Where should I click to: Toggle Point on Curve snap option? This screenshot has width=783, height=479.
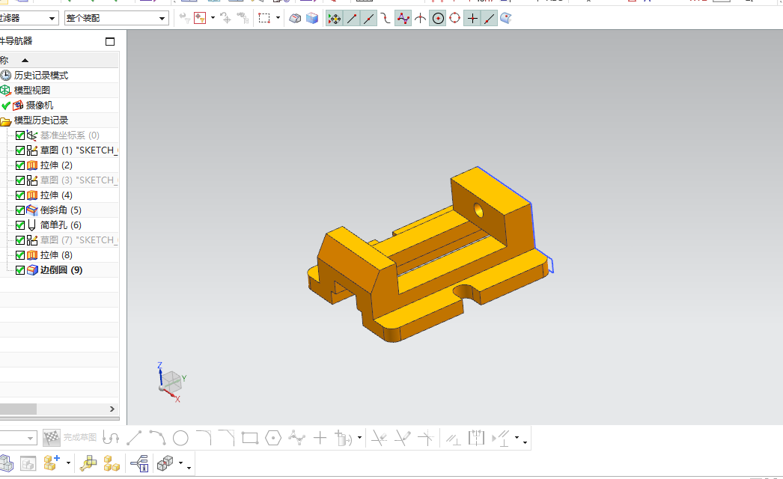point(490,19)
